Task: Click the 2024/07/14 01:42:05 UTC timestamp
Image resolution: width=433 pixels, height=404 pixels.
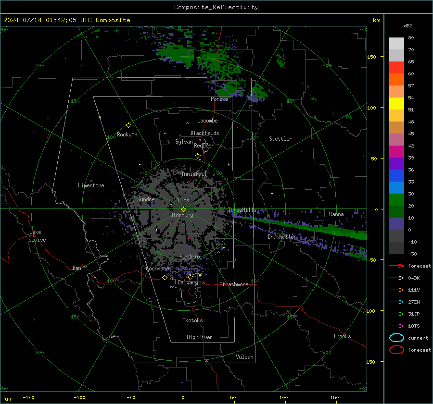Action: click(47, 20)
